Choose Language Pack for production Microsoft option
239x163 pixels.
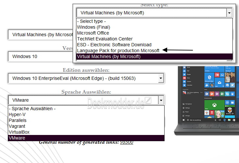tap(118, 51)
